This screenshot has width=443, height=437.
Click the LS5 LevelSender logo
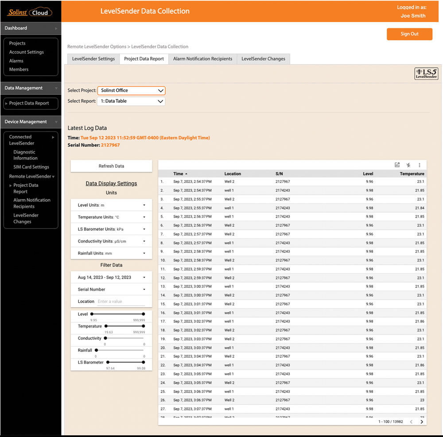click(426, 73)
